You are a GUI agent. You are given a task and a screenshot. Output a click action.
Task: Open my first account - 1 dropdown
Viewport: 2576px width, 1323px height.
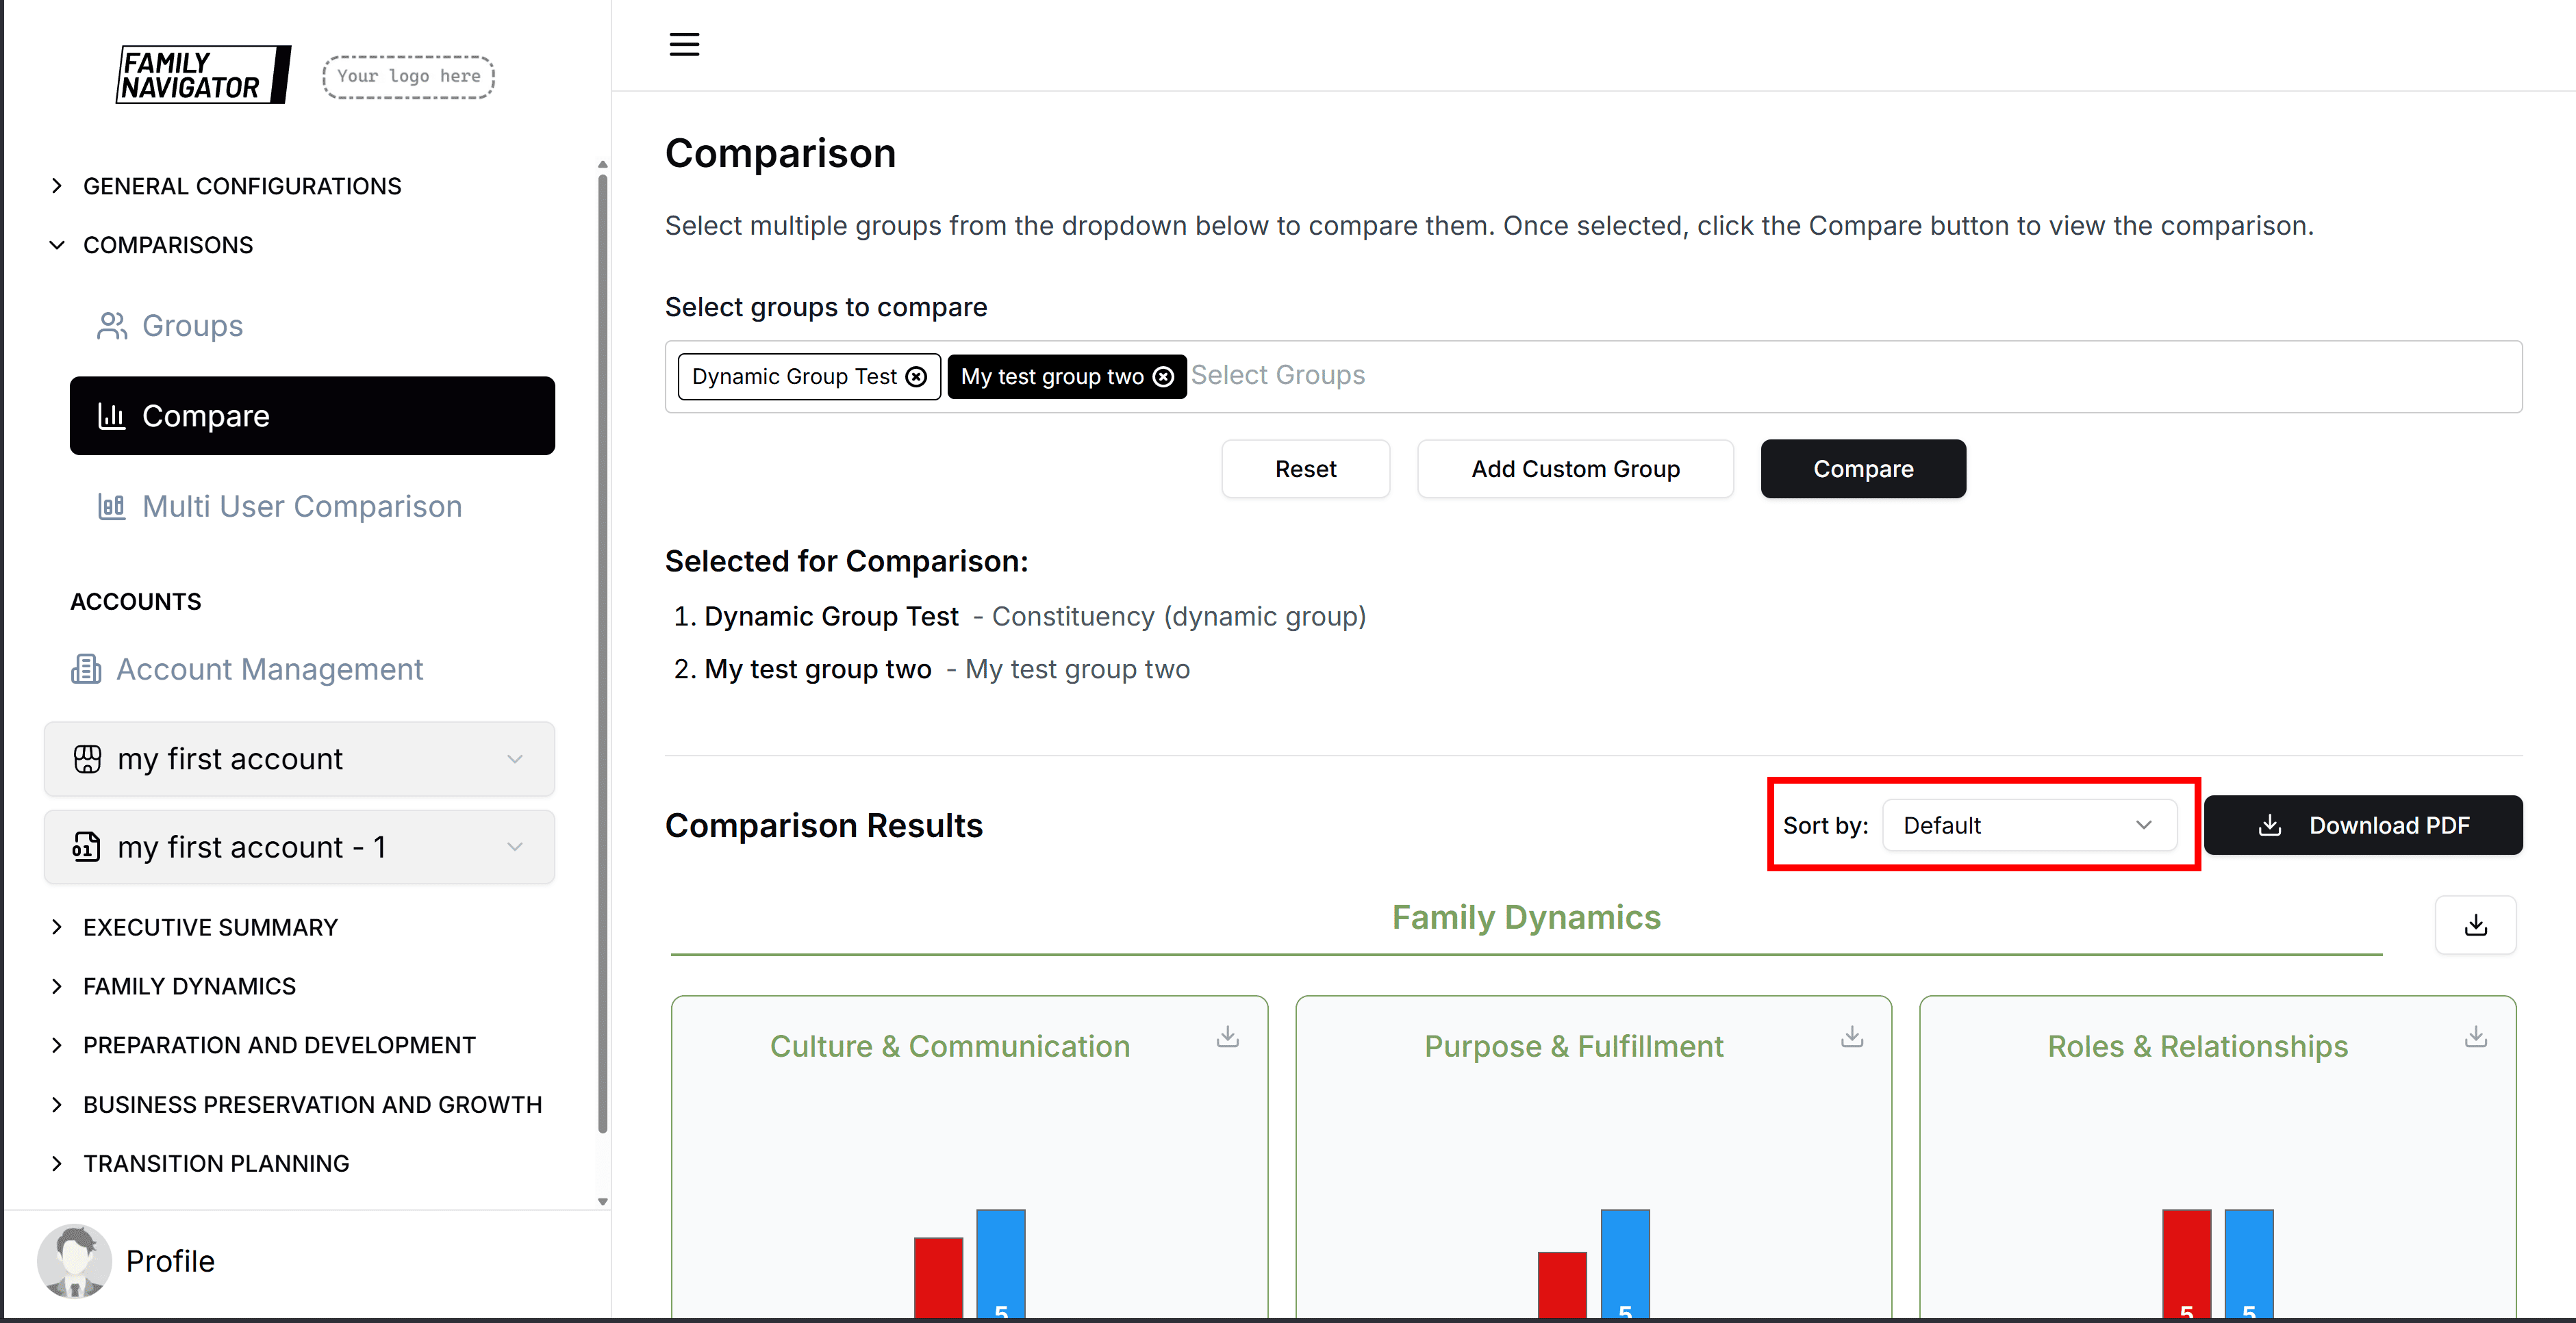pyautogui.click(x=299, y=847)
